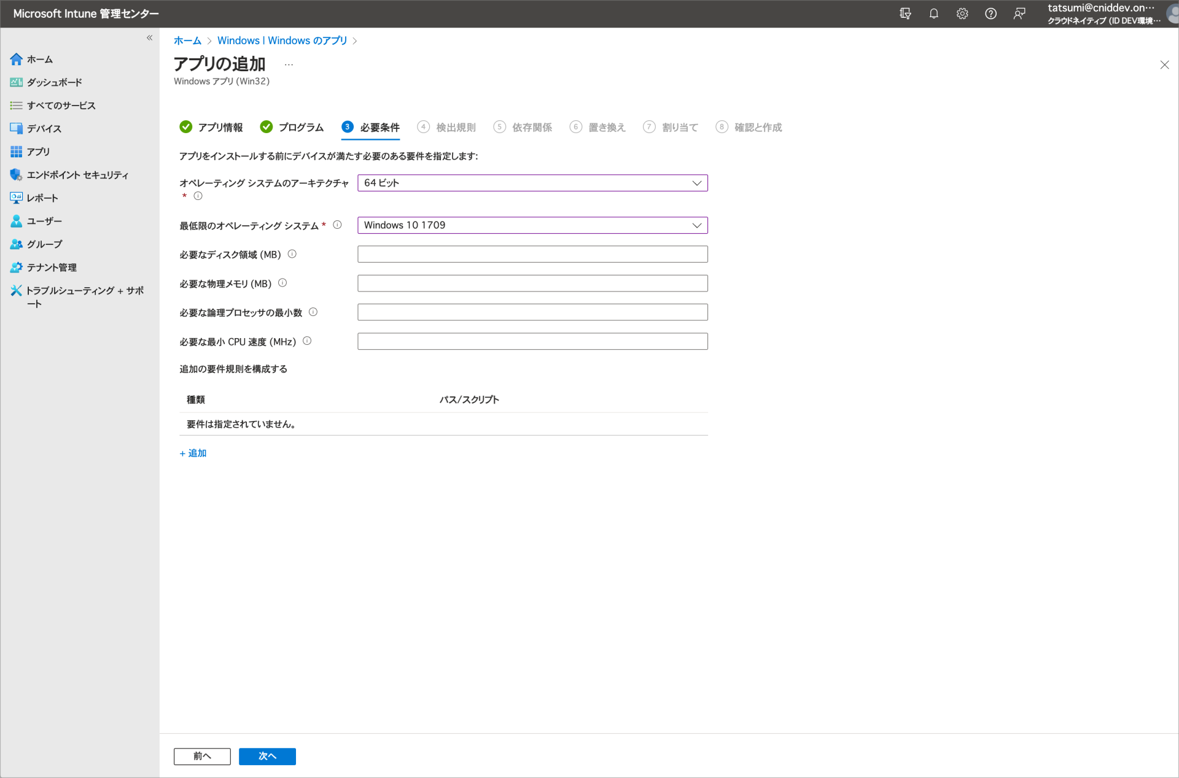Click the info icon next to 最低限のオペレーティング システム
The image size is (1179, 778).
(x=338, y=225)
